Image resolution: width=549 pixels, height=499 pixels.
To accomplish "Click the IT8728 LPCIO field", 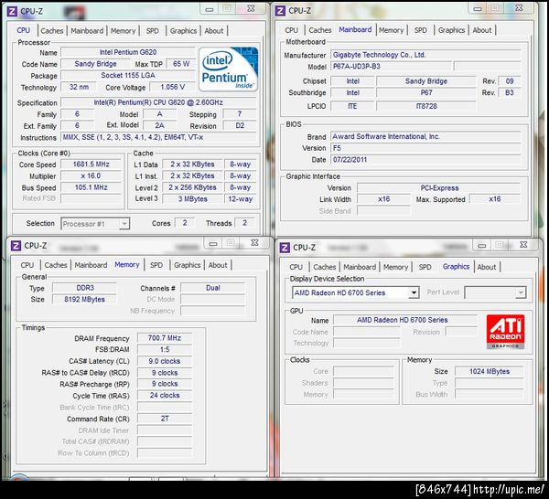I will (x=426, y=106).
